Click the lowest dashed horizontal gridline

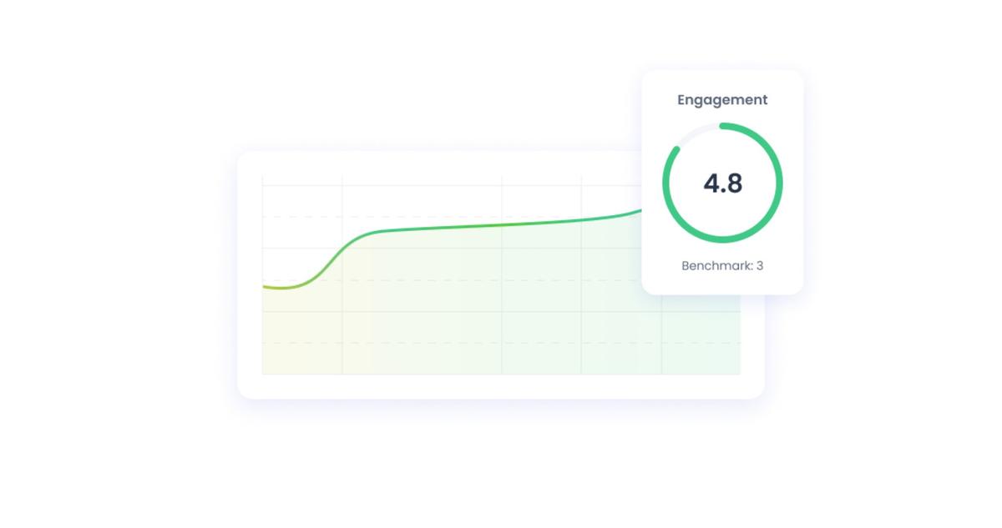[x=417, y=343]
